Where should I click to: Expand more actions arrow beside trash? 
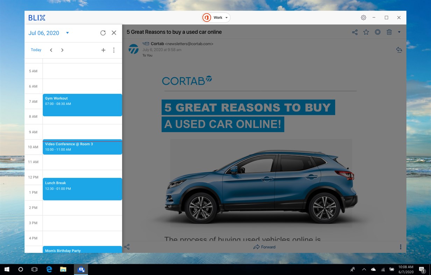coord(399,32)
